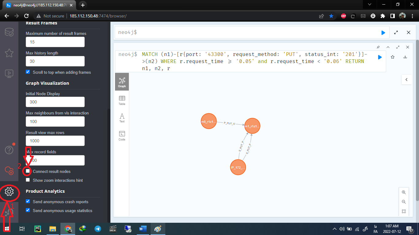Zoom in on the graph visualization

[x=404, y=192]
